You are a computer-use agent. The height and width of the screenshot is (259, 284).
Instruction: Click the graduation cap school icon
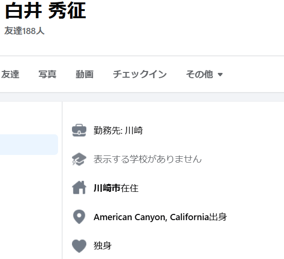click(79, 159)
